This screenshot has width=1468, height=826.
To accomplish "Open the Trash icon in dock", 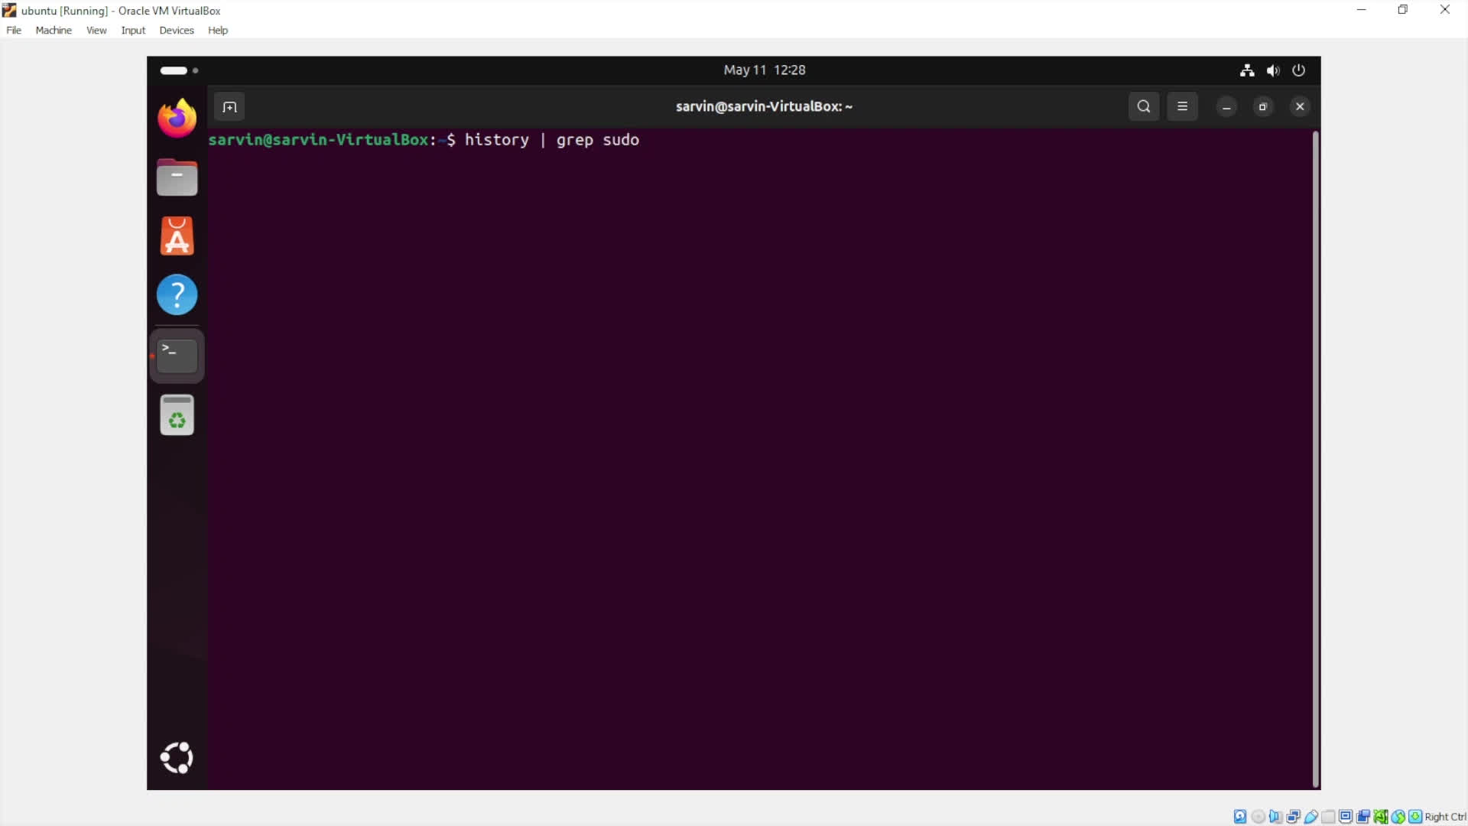I will [x=177, y=415].
